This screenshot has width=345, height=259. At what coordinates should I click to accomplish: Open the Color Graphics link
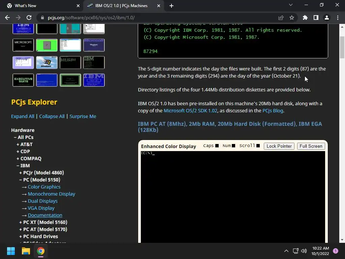44,187
